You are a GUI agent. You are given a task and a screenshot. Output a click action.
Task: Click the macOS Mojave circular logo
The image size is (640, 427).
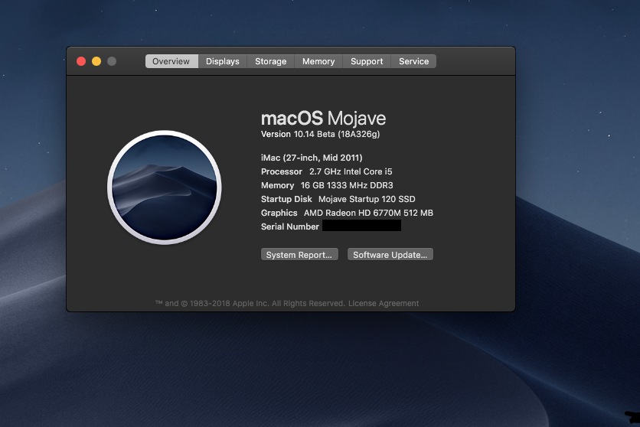(165, 187)
